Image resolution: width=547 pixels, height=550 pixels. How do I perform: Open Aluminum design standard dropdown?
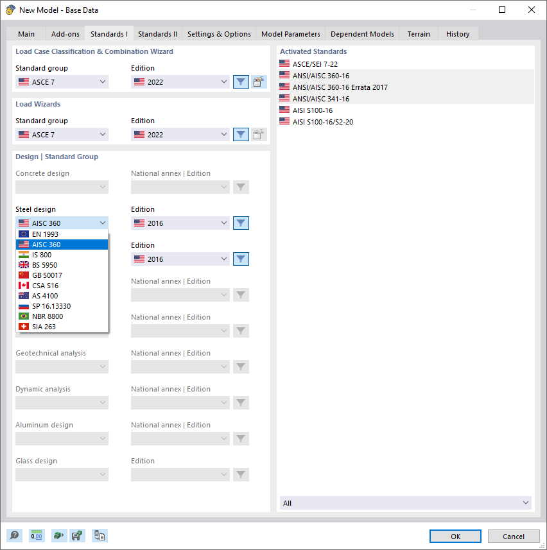tap(62, 438)
